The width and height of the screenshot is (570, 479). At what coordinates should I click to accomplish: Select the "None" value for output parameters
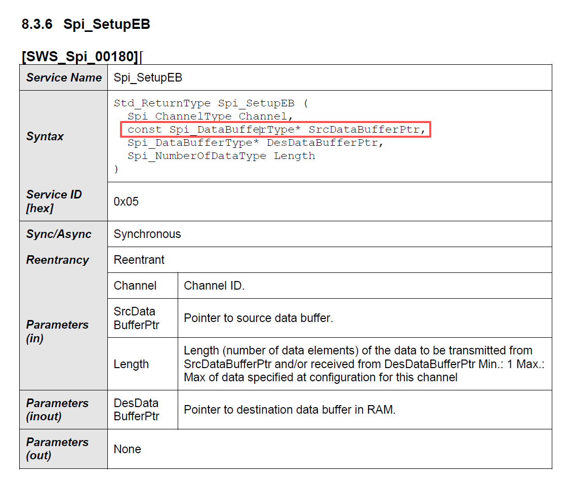[127, 449]
